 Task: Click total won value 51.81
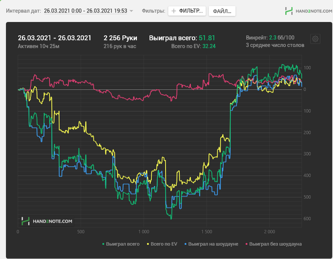click(x=207, y=38)
